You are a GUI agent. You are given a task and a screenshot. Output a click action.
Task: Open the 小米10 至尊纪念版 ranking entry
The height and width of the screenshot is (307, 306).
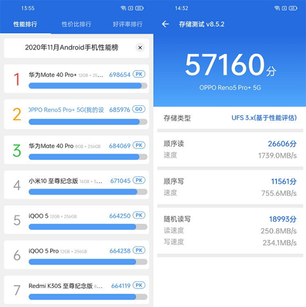click(x=76, y=185)
